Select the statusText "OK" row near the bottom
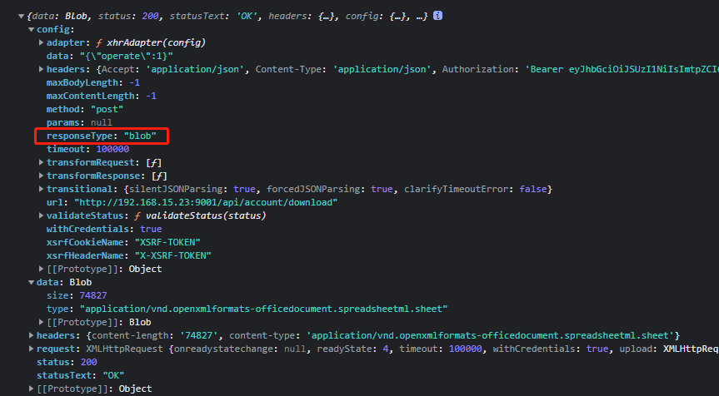Viewport: 719px width, 396px height. tap(81, 375)
